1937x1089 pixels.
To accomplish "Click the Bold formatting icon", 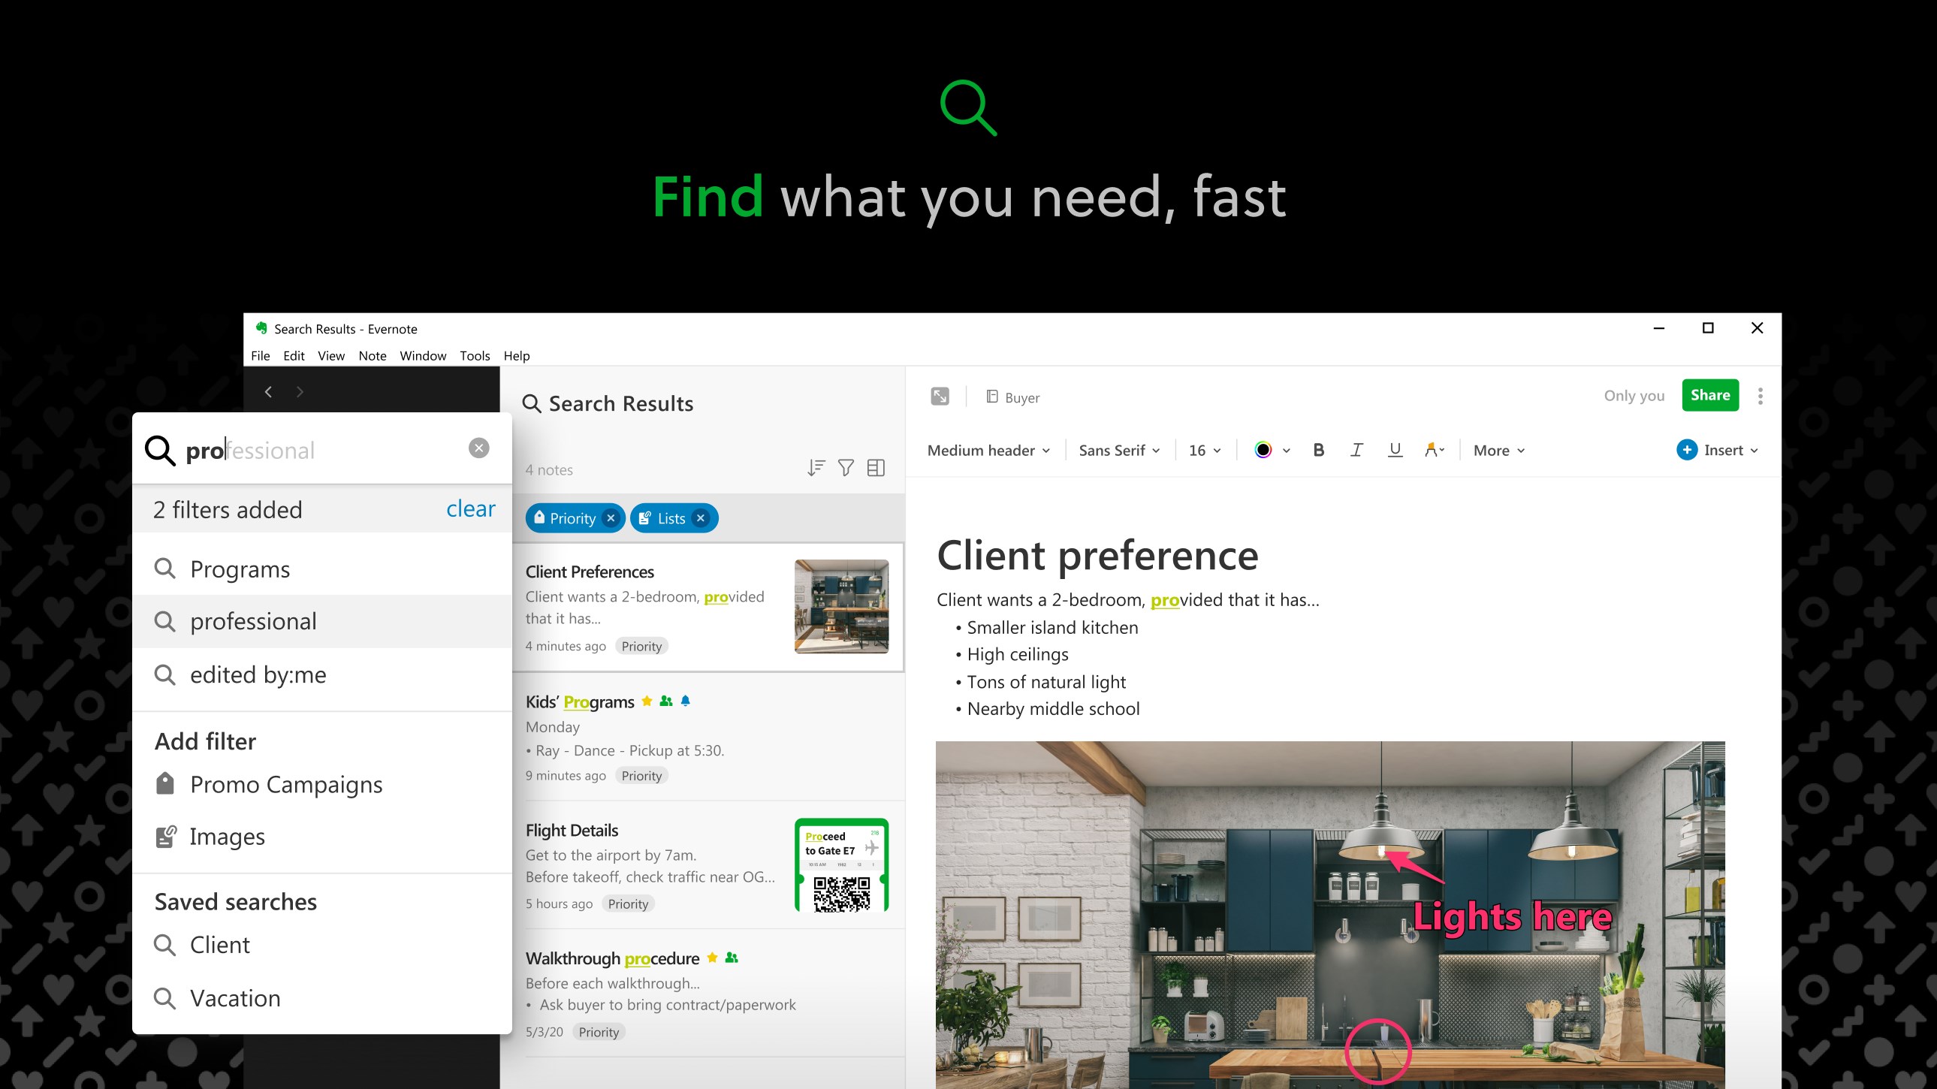I will (1317, 449).
